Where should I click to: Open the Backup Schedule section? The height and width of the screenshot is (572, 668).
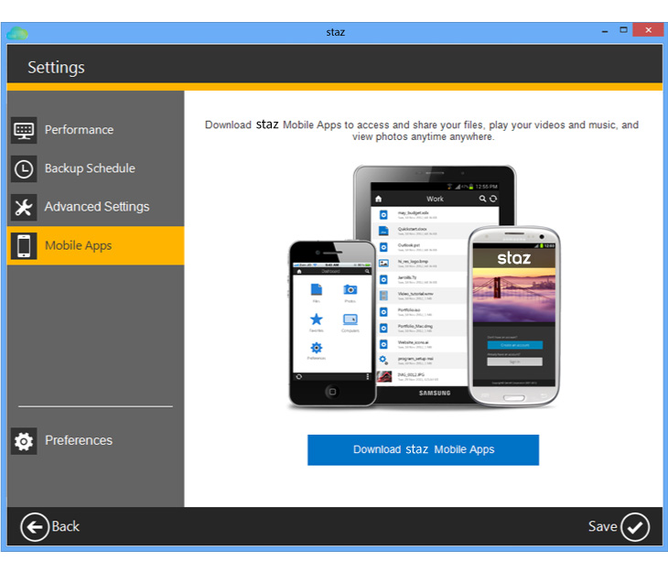tap(95, 168)
